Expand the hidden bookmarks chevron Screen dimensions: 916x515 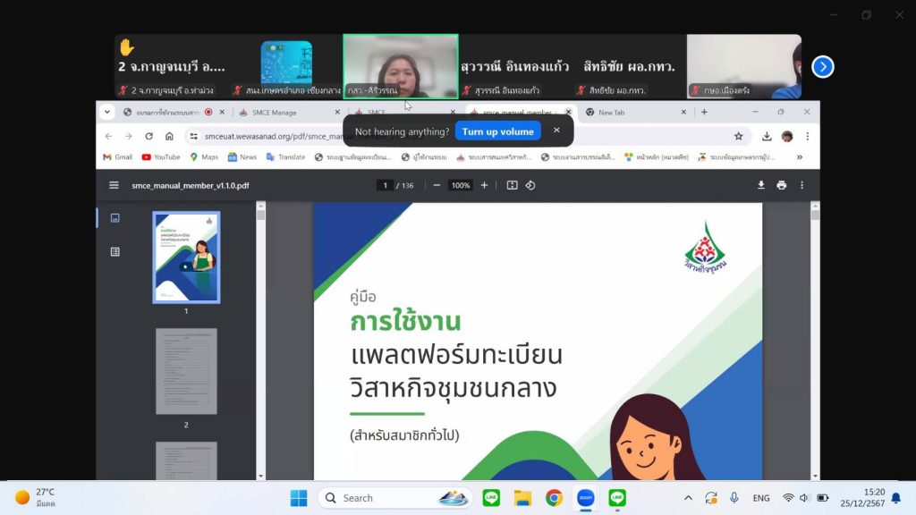(799, 157)
